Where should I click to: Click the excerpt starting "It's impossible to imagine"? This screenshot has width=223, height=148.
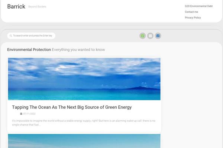tap(84, 122)
